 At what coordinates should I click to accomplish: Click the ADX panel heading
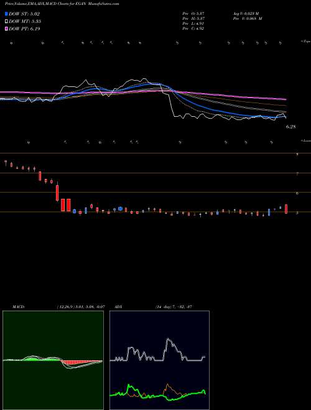tap(118, 307)
